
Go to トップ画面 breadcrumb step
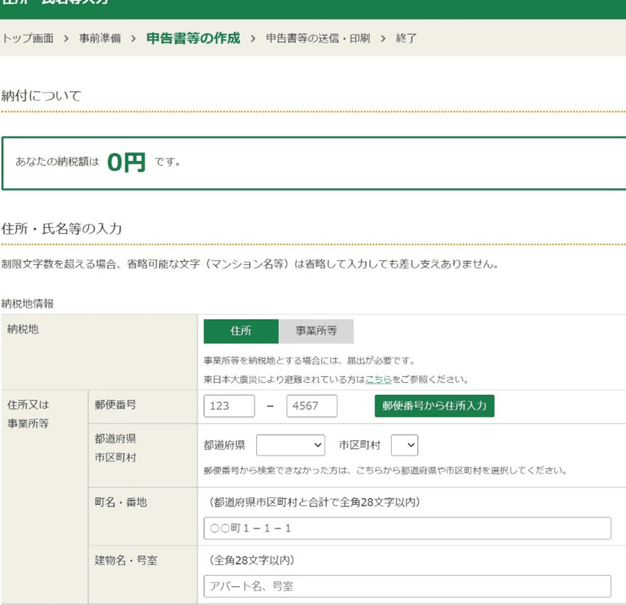28,38
